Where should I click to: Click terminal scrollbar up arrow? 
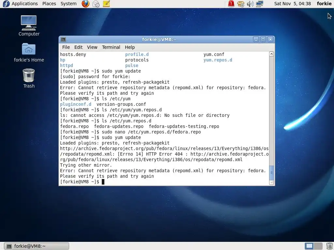(271, 54)
